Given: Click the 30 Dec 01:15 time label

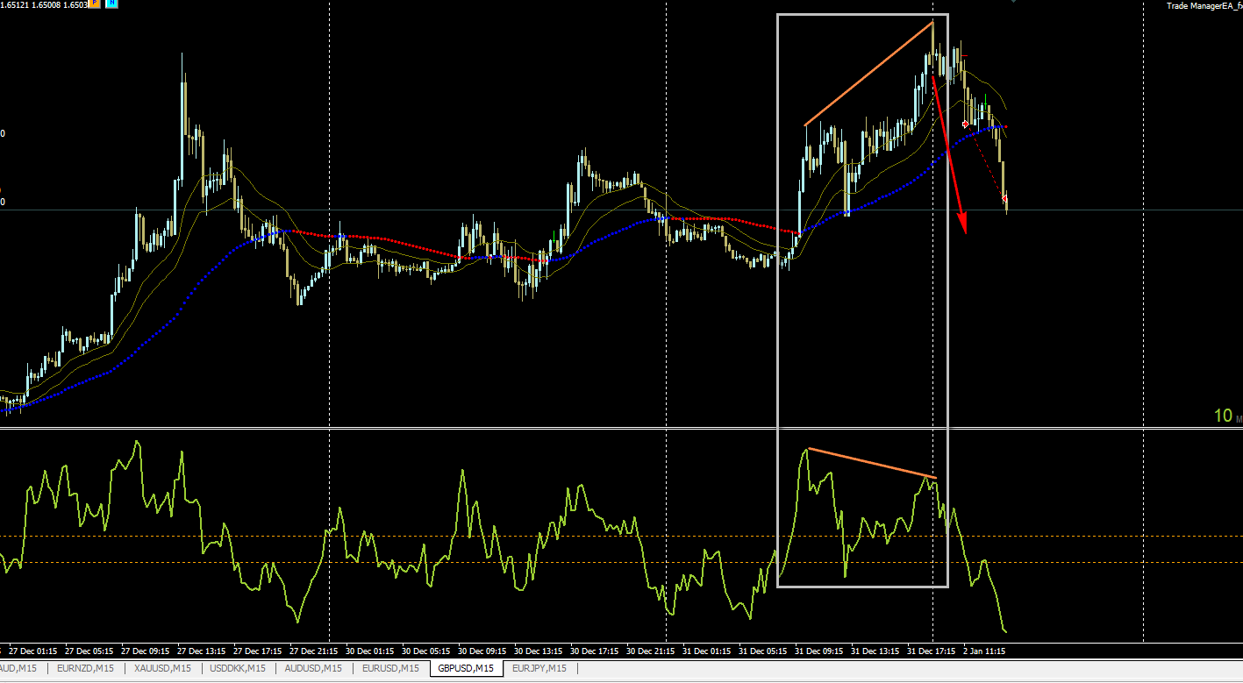Looking at the screenshot, I should click(370, 651).
